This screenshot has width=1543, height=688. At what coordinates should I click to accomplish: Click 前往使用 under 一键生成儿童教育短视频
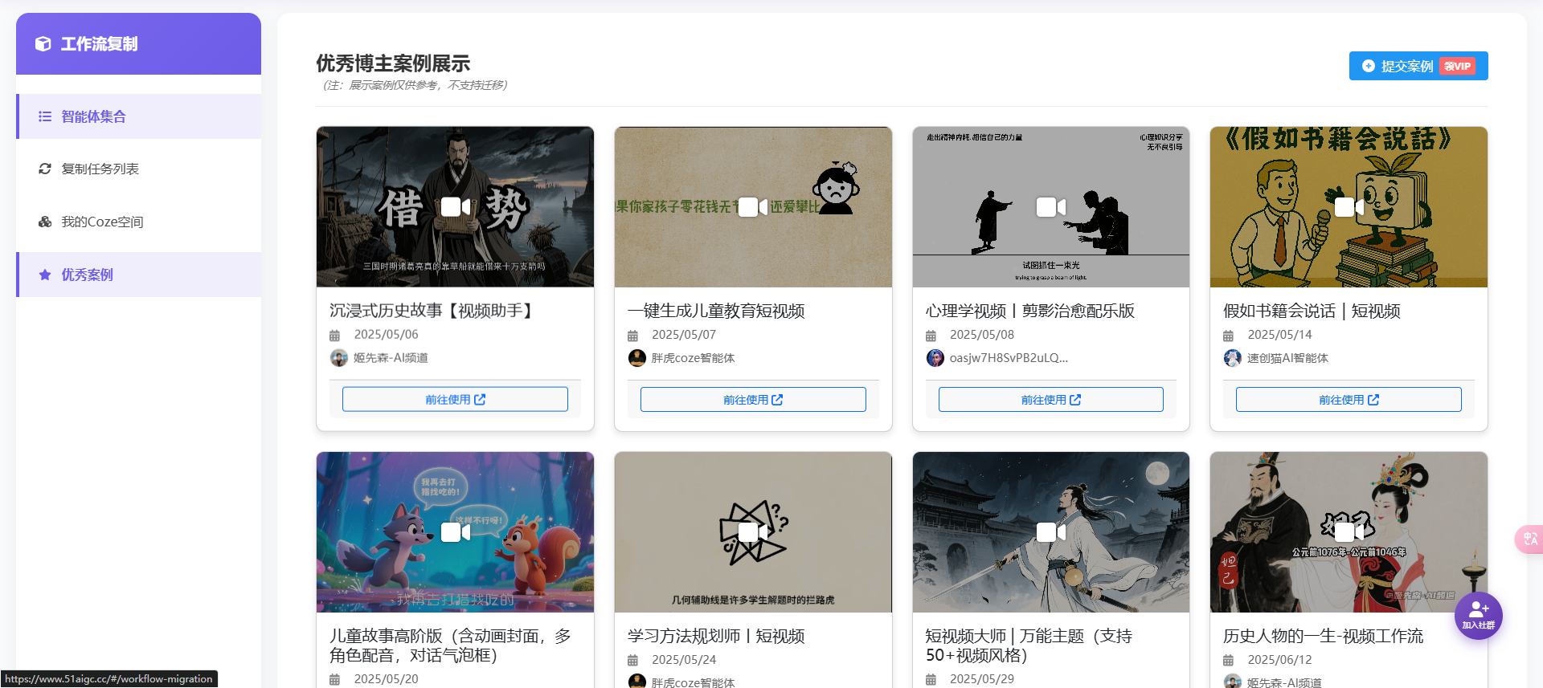coord(753,399)
